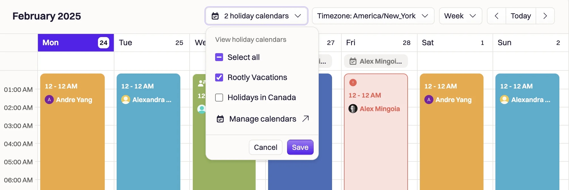This screenshot has height=190, width=569.
Task: Click Alexandra's avatar on Tuesday shift
Action: pos(126,100)
